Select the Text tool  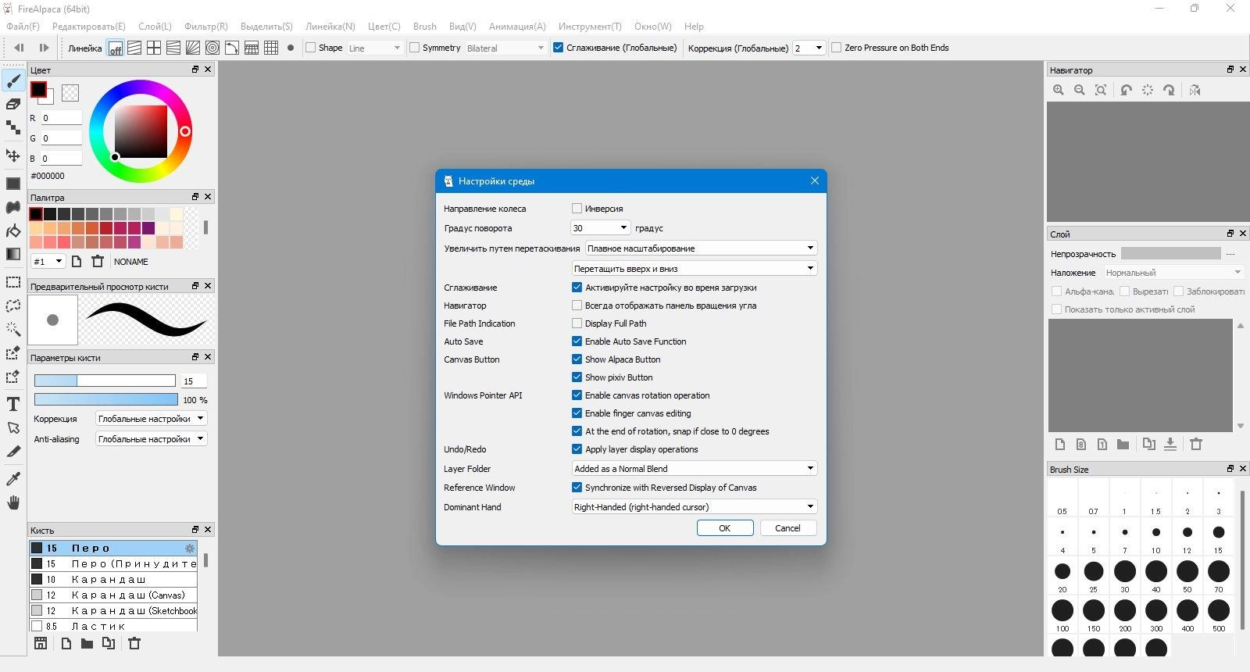pos(13,404)
